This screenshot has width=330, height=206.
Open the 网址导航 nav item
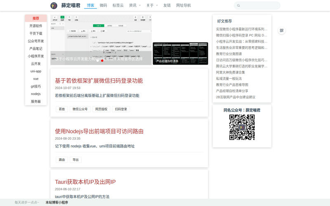pos(183,5)
